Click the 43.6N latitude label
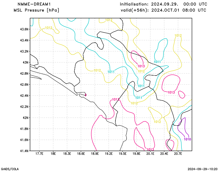Screen dimensions: 222x171 pos(24,29)
